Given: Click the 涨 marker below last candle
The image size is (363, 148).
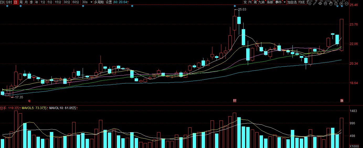Looking at the screenshot, I should (342, 100).
